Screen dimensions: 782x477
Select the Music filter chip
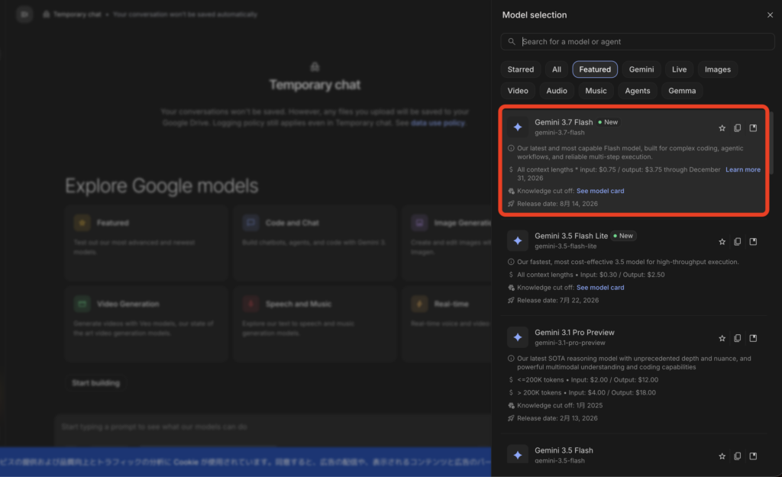[x=596, y=91]
